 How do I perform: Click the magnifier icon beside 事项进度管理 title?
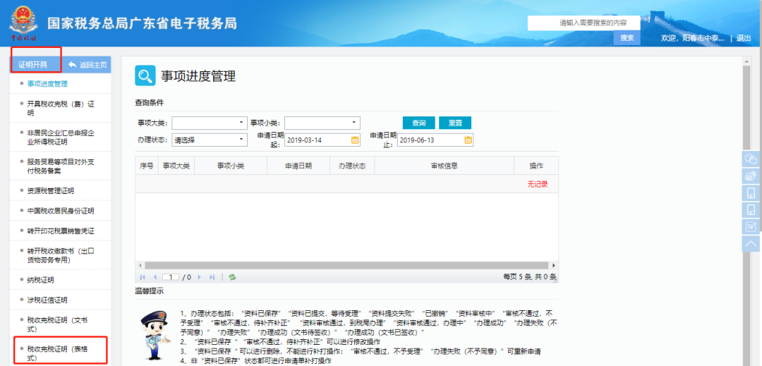click(145, 75)
